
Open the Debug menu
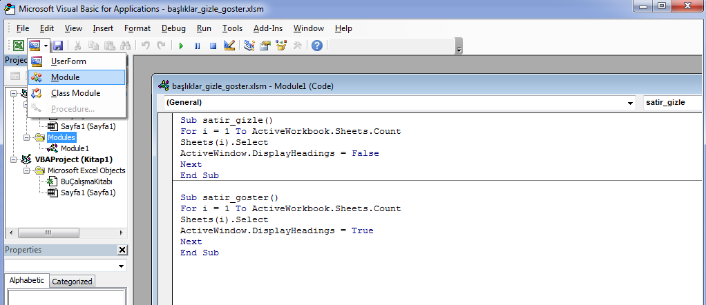point(173,28)
